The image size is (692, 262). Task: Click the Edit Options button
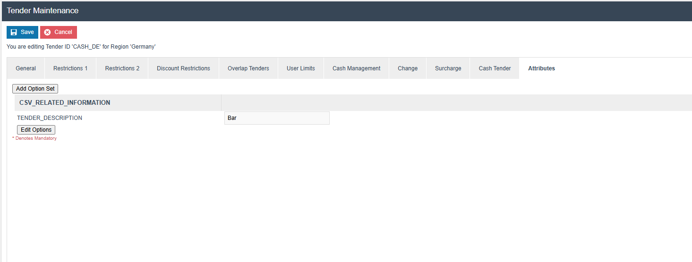click(36, 130)
